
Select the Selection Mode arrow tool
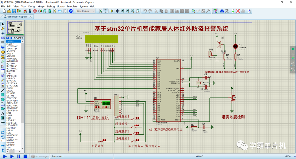tap(3, 24)
